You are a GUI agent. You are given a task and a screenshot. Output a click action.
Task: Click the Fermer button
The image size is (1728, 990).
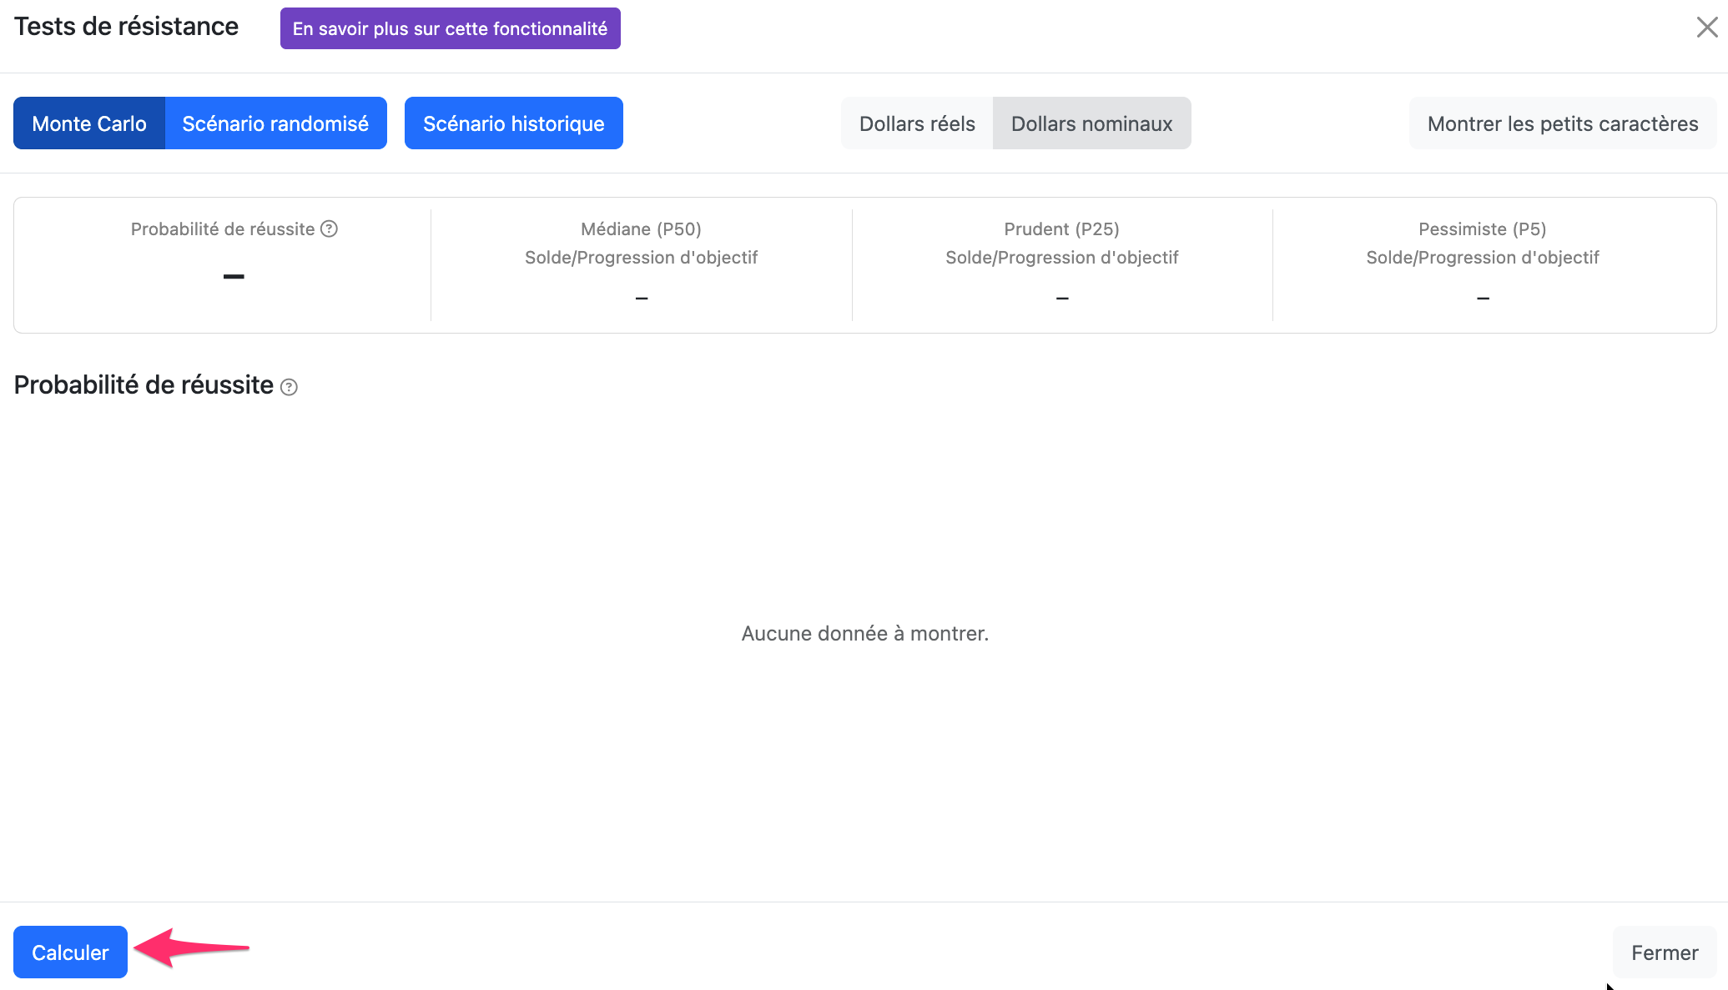[1665, 952]
